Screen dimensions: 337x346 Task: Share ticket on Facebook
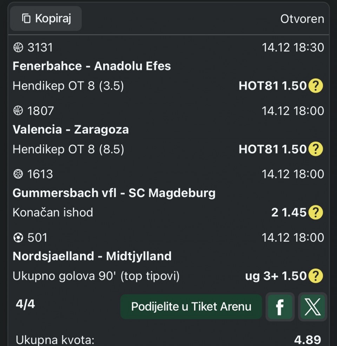click(280, 307)
